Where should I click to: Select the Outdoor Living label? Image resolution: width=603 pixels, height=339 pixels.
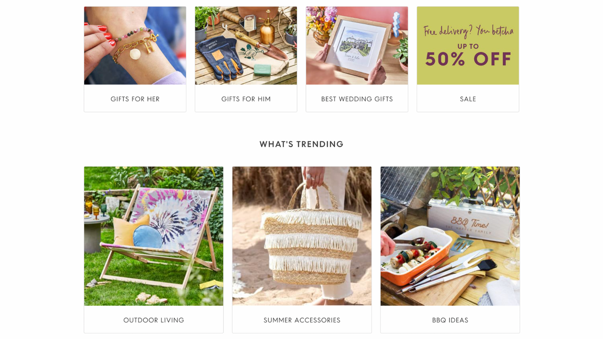[154, 320]
